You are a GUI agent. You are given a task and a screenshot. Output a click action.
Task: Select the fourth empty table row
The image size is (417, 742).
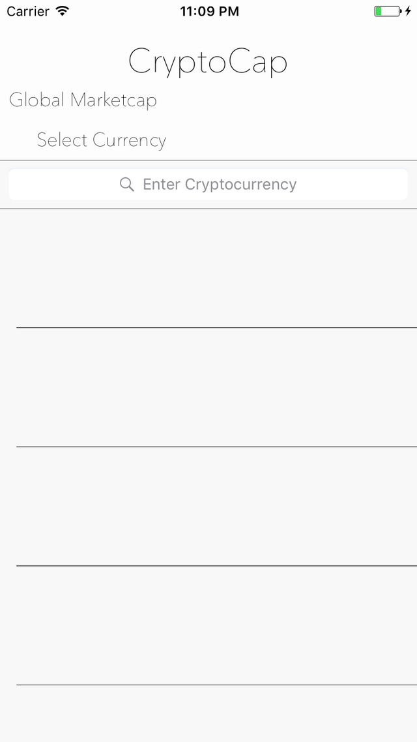point(208,625)
